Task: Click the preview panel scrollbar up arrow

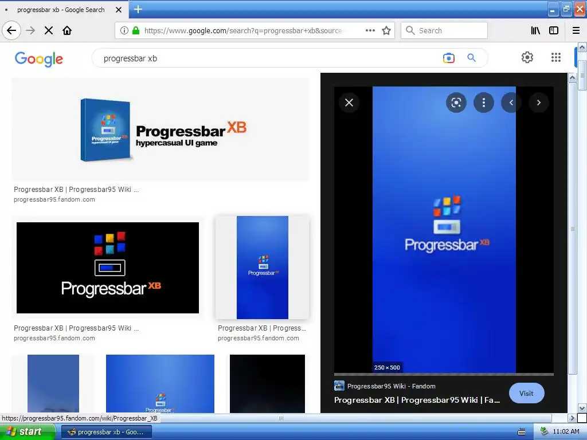Action: [573, 77]
